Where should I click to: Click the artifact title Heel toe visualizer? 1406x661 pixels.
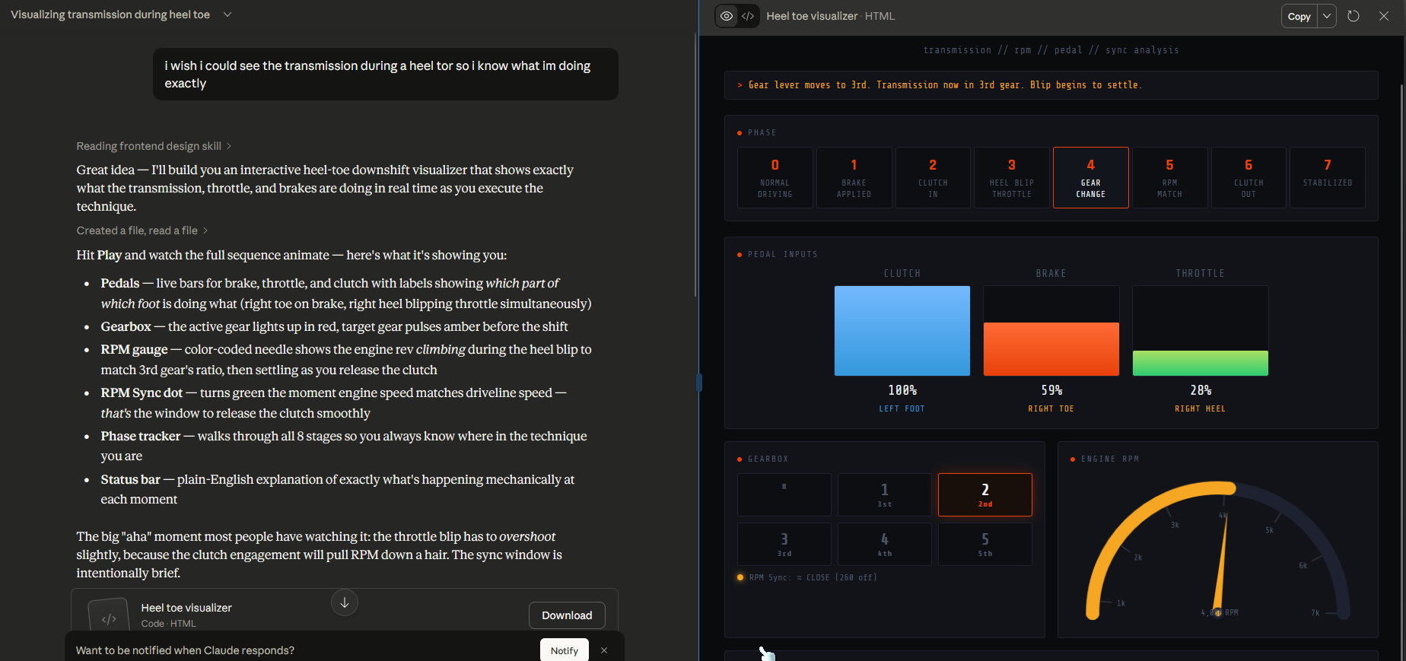[x=812, y=16]
